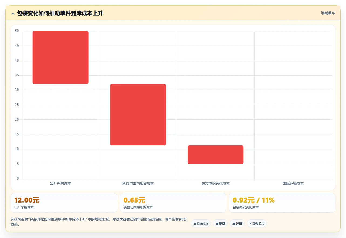346x238 pixels.
Task: Select the Chart.js tag pill
Action: (201, 223)
